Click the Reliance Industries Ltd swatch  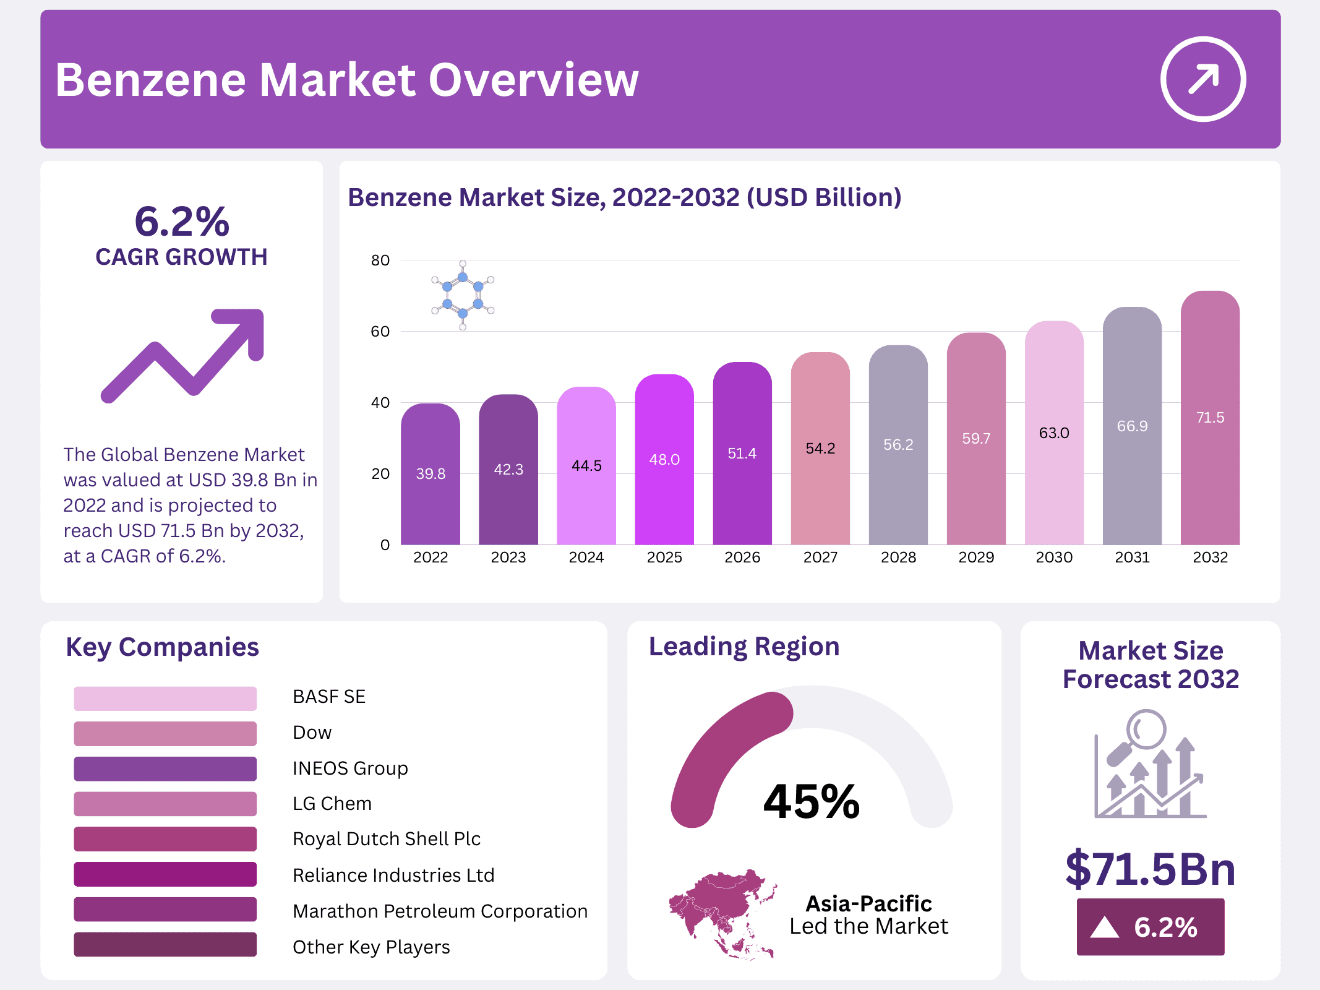pos(165,874)
